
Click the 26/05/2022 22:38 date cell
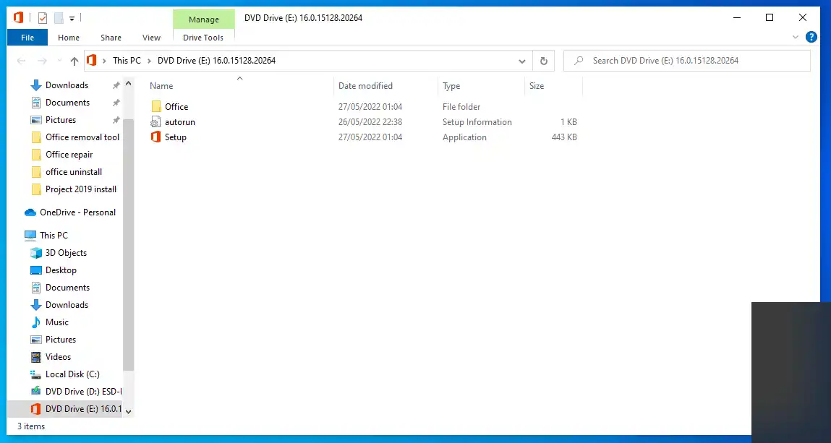click(370, 122)
